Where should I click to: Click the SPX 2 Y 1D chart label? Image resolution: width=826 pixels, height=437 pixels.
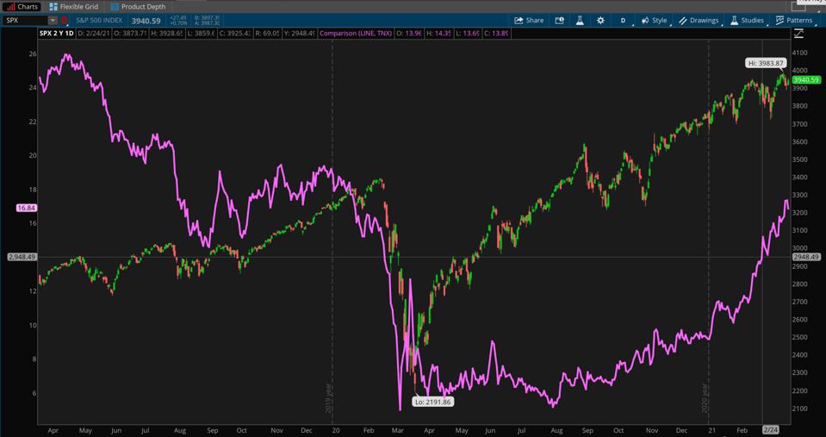click(57, 34)
